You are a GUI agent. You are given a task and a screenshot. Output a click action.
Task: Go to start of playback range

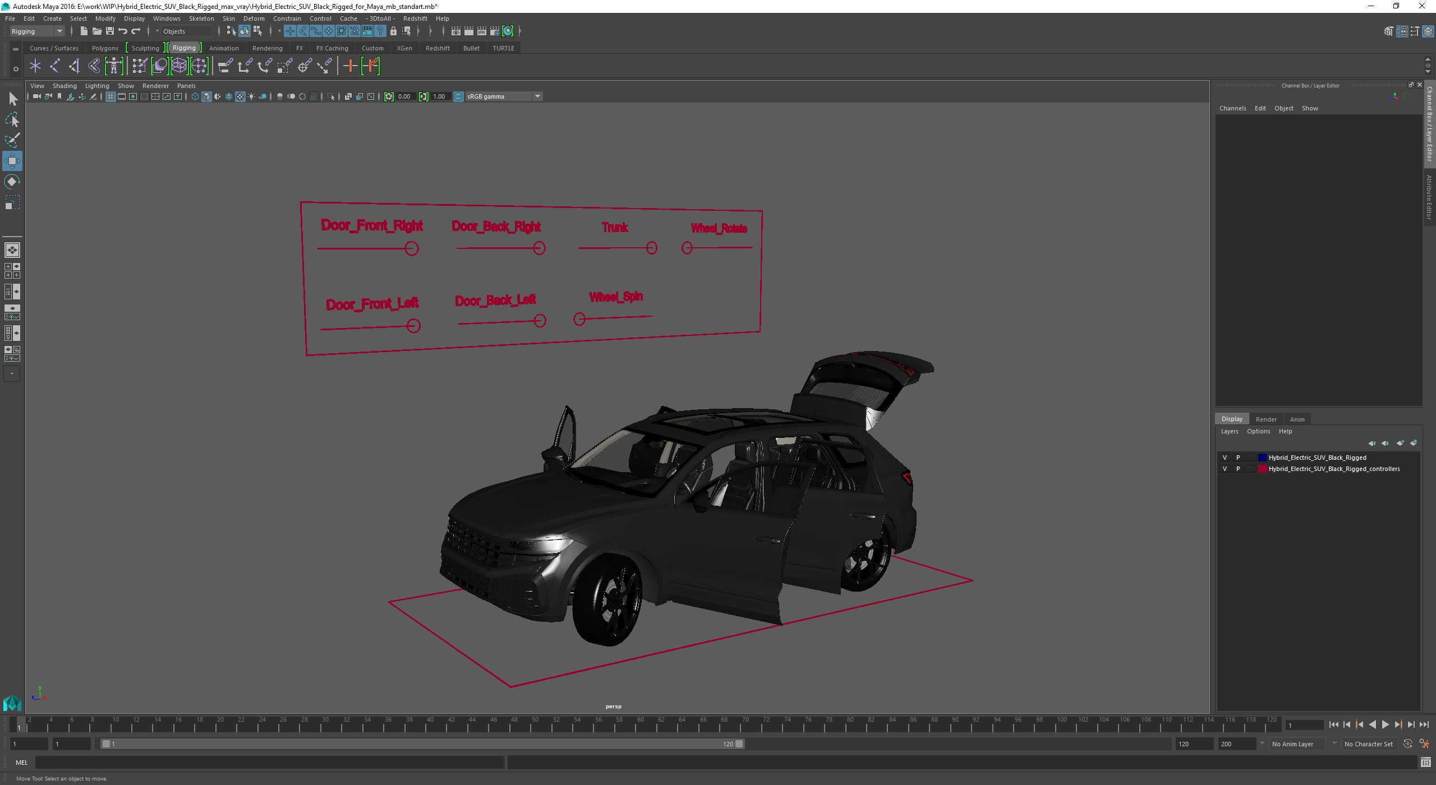1333,725
